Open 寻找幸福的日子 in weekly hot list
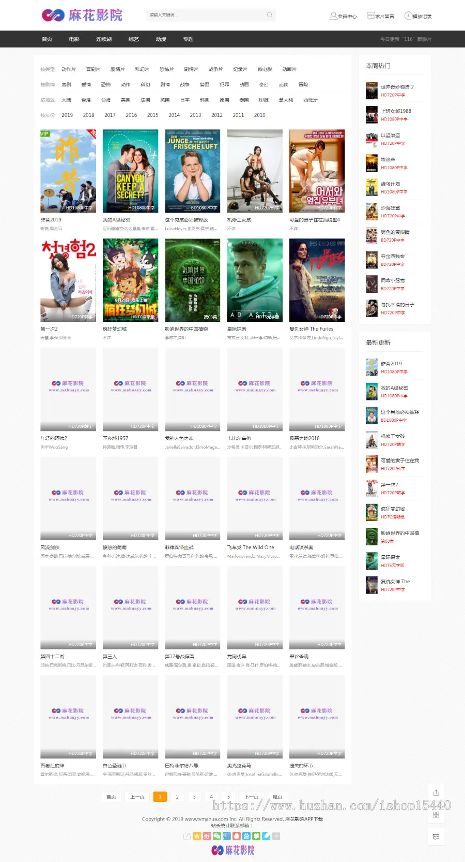This screenshot has width=465, height=862. (398, 305)
